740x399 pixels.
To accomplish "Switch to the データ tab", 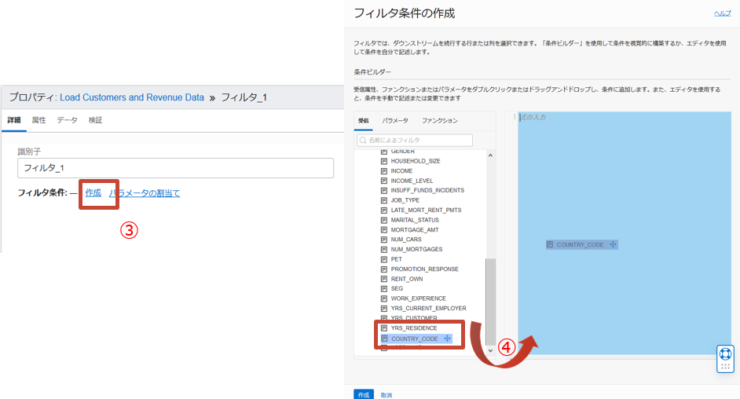I will click(67, 120).
